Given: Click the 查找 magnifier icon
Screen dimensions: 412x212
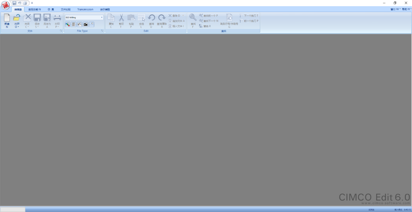Looking at the screenshot, I should pyautogui.click(x=193, y=18).
